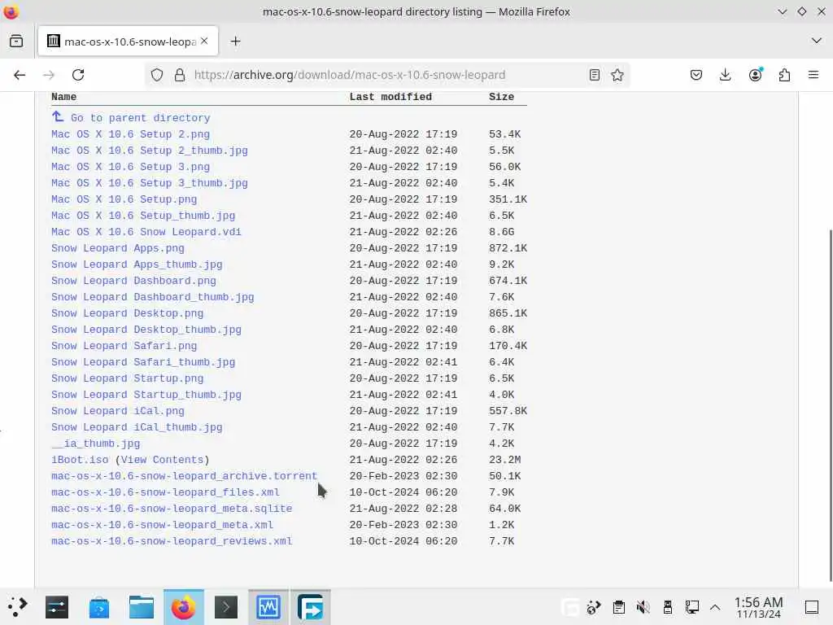
Task: Open the Extensions puzzle icon
Action: [784, 75]
